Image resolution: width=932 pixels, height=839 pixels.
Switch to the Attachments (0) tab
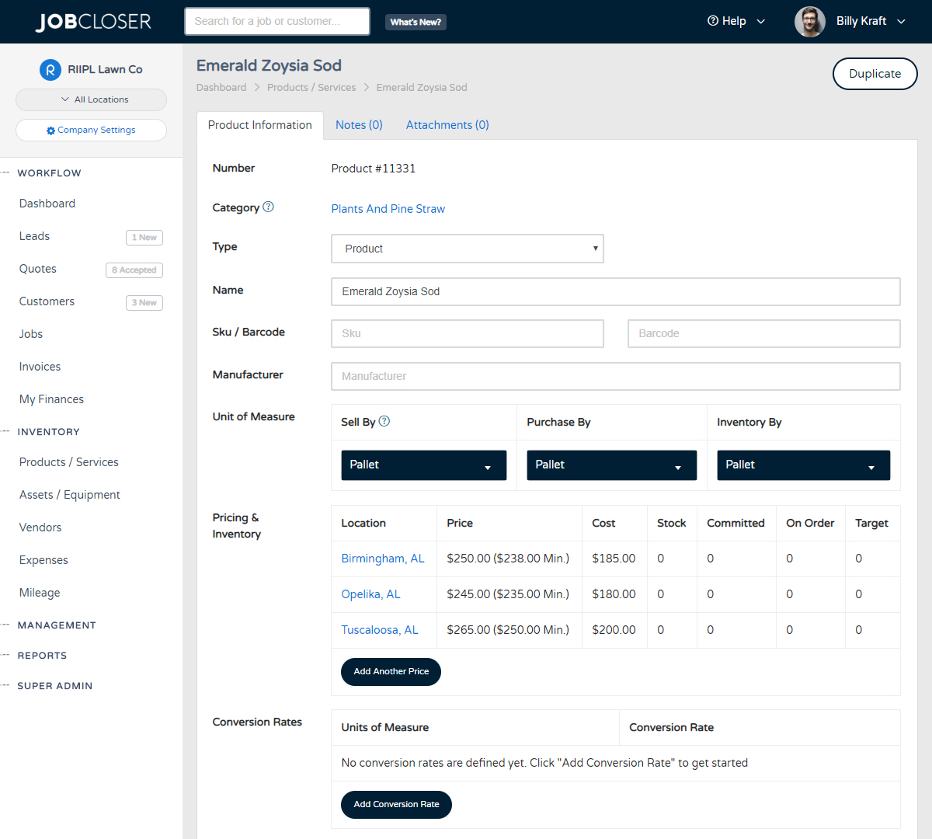447,125
